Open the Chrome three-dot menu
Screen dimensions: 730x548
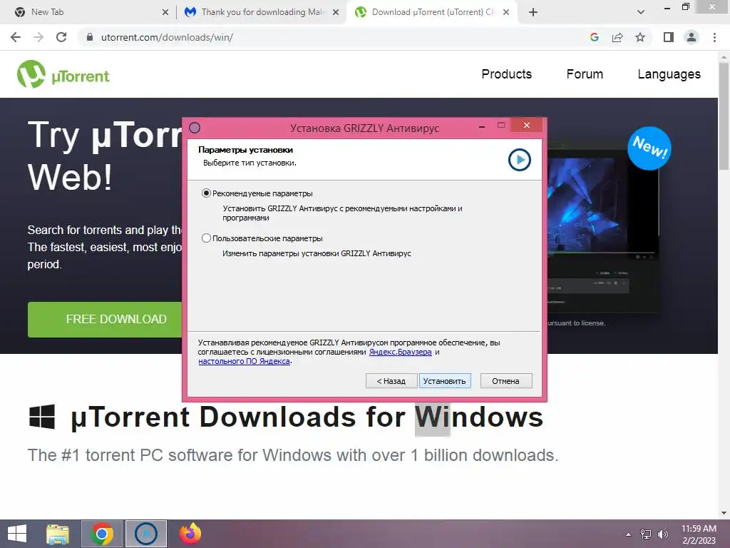[714, 37]
